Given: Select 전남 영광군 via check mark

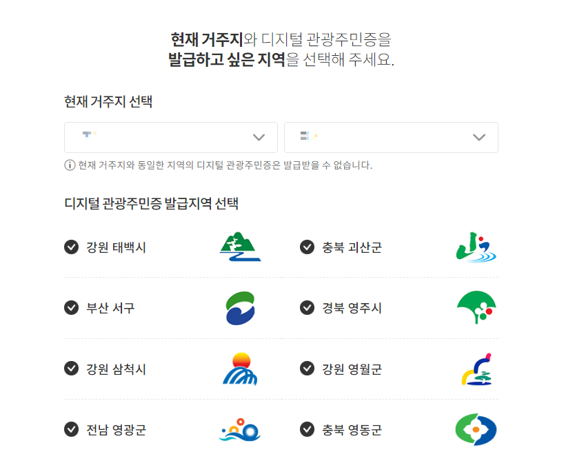Looking at the screenshot, I should (71, 429).
